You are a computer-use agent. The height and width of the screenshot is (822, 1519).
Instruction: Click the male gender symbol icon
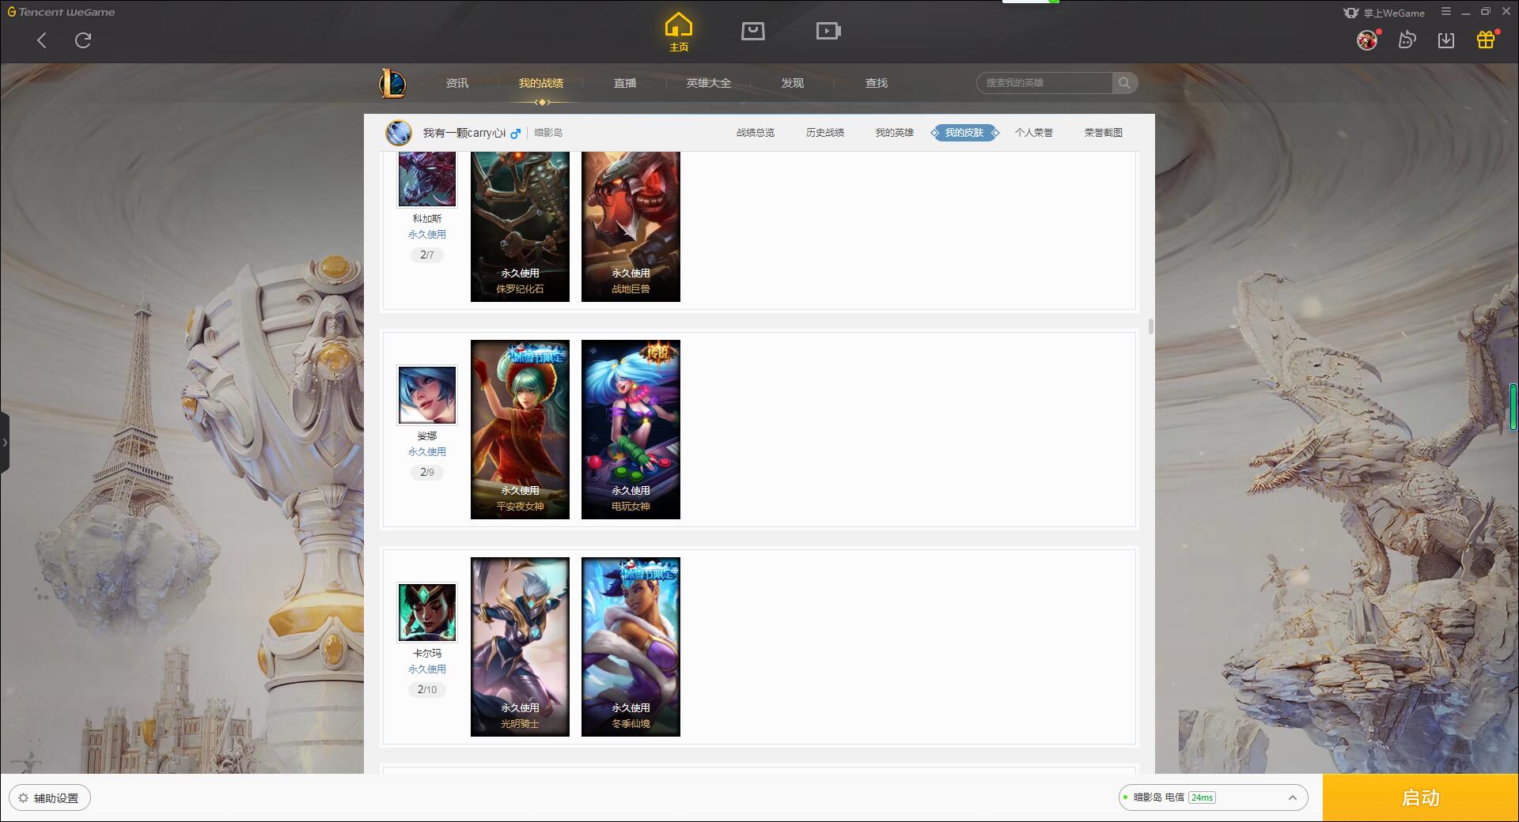pyautogui.click(x=515, y=134)
